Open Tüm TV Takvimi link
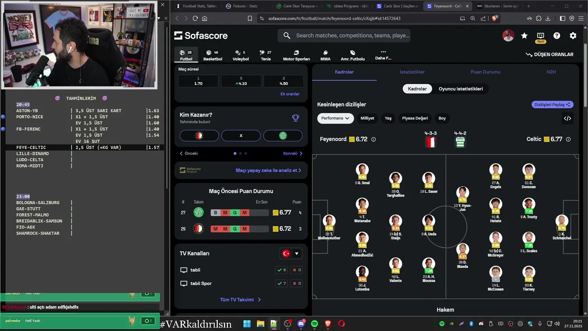Screen dimensions: 588x331 pos(241,300)
